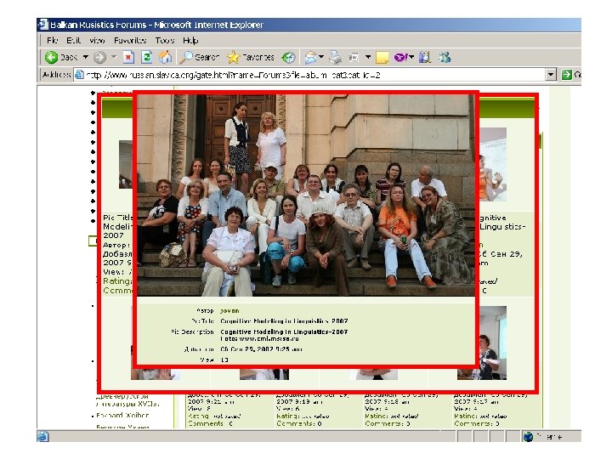Image resolution: width=612 pixels, height=459 pixels.
Task: Click 'Cognitive Modeling in Linguistics 2007' title text
Action: (284, 320)
